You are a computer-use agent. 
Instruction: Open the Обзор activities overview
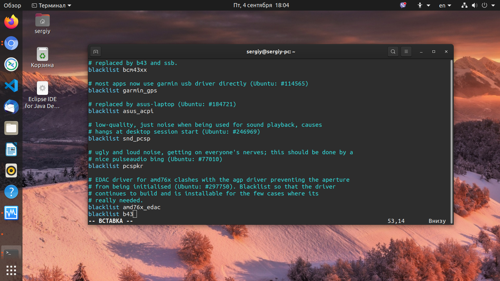(x=12, y=5)
